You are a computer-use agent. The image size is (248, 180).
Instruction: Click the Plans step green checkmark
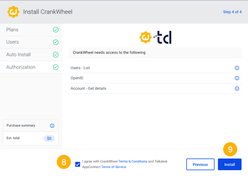click(x=56, y=29)
